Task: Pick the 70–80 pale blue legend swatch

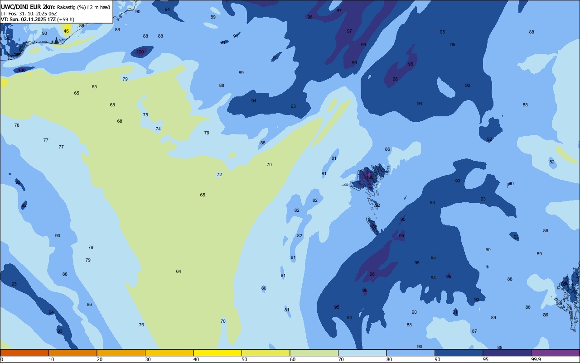Action: coord(362,353)
